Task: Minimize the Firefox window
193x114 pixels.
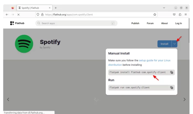Action: 176,8
